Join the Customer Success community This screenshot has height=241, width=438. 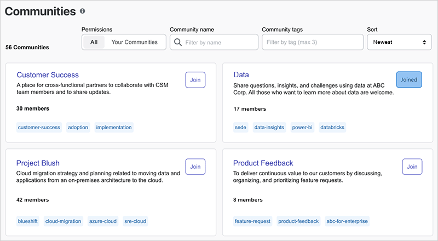pos(195,79)
